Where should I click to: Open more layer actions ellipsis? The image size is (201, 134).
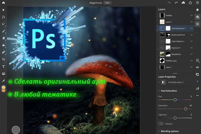[x=197, y=96]
